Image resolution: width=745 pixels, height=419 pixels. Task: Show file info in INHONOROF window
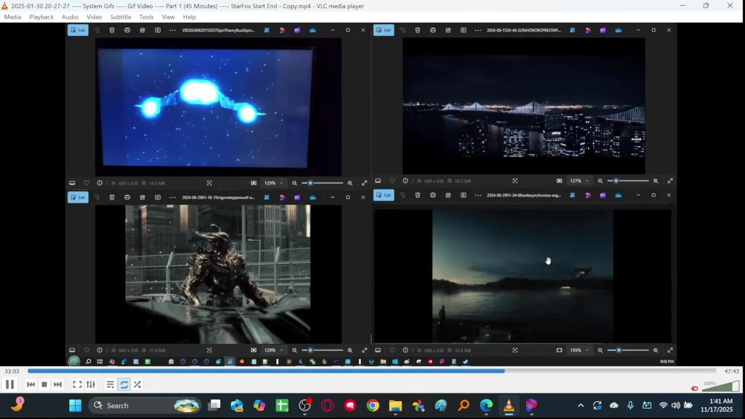point(405,181)
